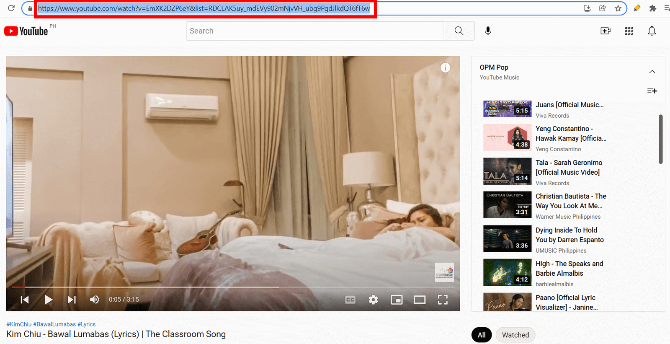Play Tala - Sarah Geronimo title
The width and height of the screenshot is (670, 344).
coord(569,168)
